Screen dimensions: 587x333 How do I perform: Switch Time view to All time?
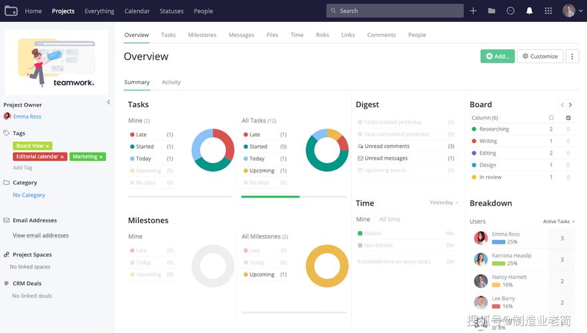tap(390, 219)
